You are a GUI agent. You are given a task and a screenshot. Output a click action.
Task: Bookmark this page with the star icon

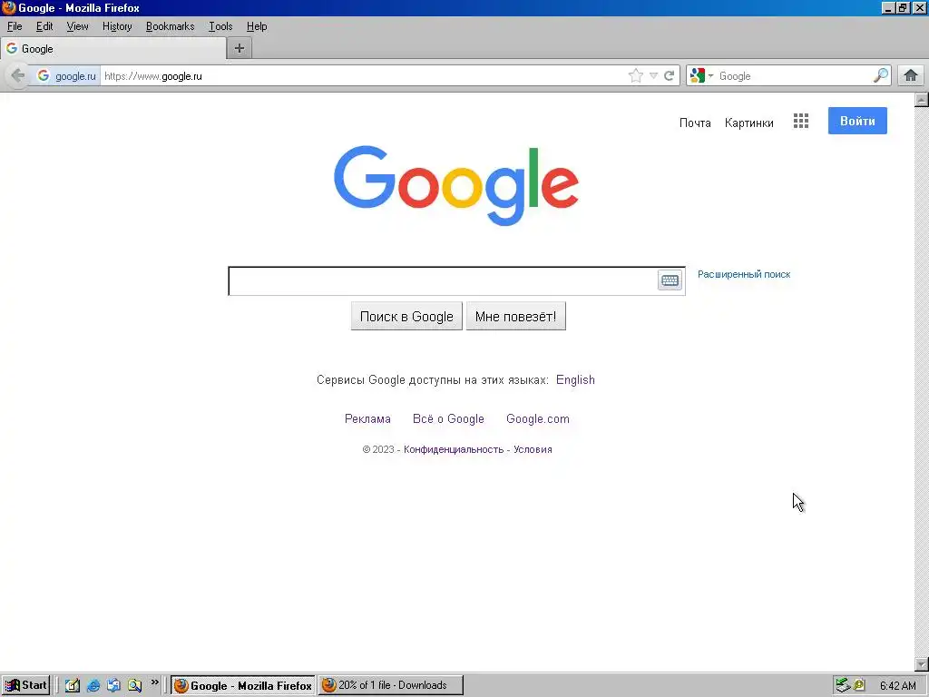coord(636,76)
